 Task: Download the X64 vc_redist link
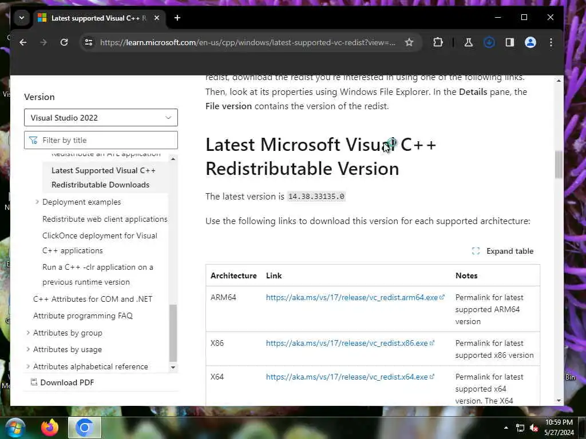[350, 377]
